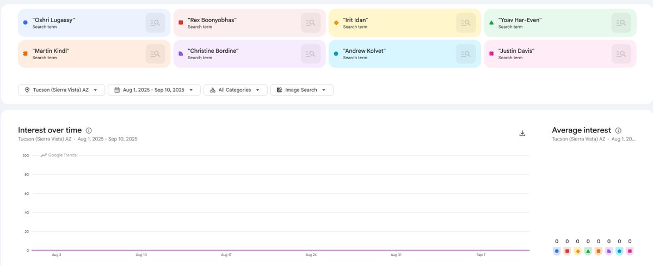
Task: Click pink legend chip in Average interest chart
Action: tap(630, 251)
